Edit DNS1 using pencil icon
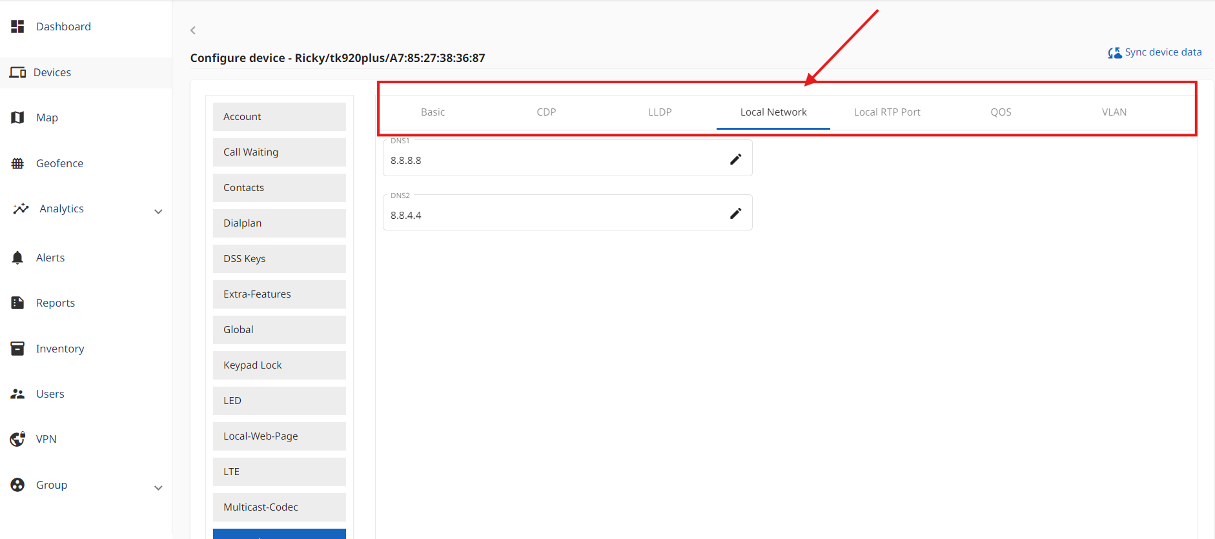1215x539 pixels. pyautogui.click(x=735, y=159)
